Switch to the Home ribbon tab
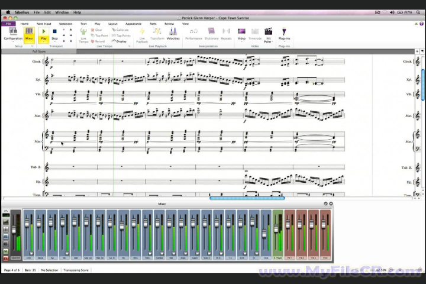The height and width of the screenshot is (284, 426). tap(24, 24)
